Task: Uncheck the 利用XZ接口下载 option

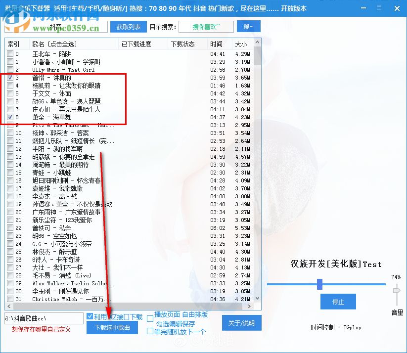Action: 90,315
